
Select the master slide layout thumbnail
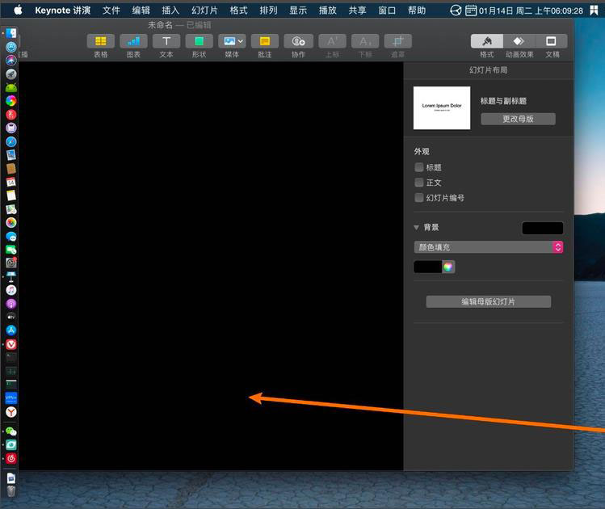[x=442, y=107]
